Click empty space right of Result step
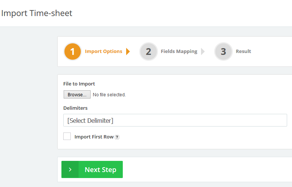This screenshot has height=187, width=292. pos(273,52)
